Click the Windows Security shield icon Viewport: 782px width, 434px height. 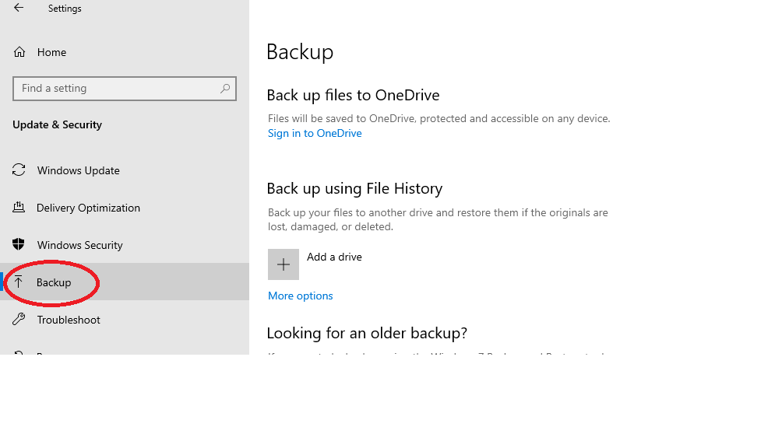click(19, 244)
